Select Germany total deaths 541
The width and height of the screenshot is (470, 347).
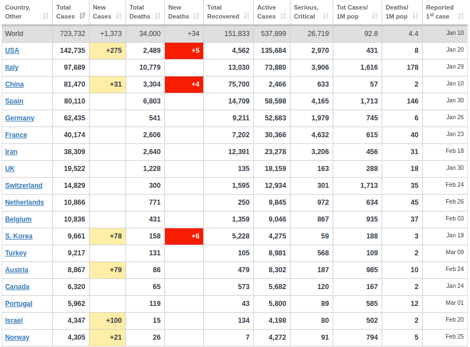tap(155, 118)
